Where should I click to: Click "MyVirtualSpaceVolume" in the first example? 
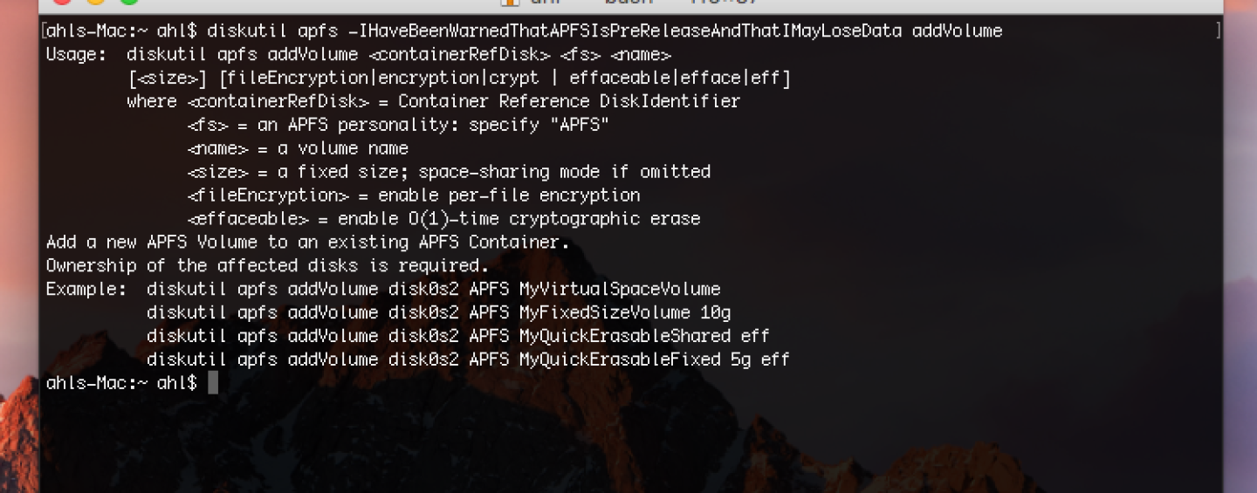click(x=620, y=289)
